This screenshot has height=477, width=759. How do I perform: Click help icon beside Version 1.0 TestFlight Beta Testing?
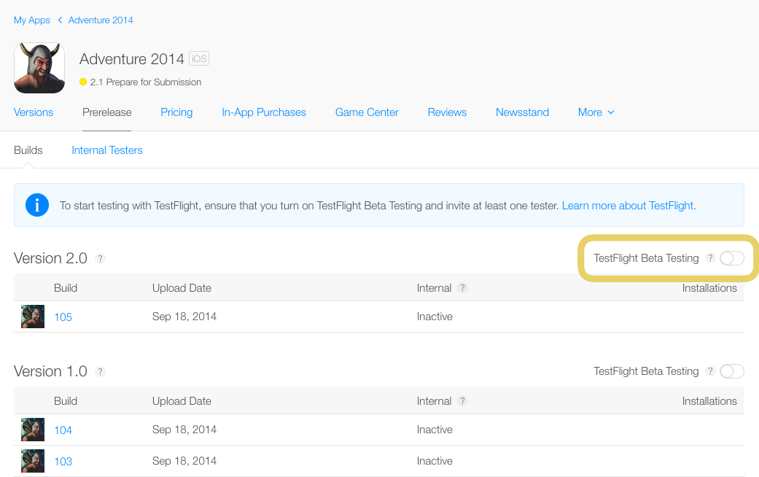710,371
